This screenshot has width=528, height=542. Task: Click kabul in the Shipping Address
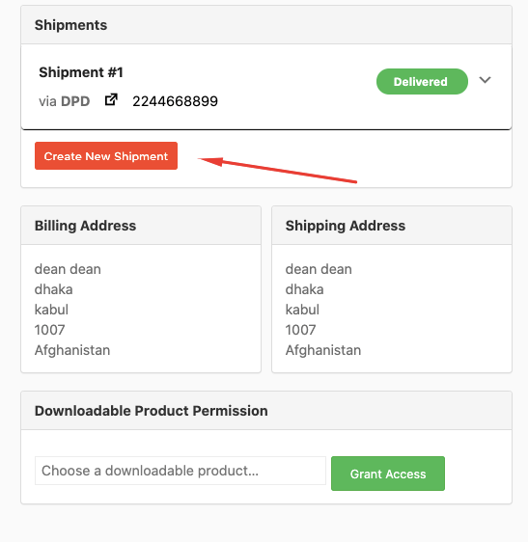[302, 310]
